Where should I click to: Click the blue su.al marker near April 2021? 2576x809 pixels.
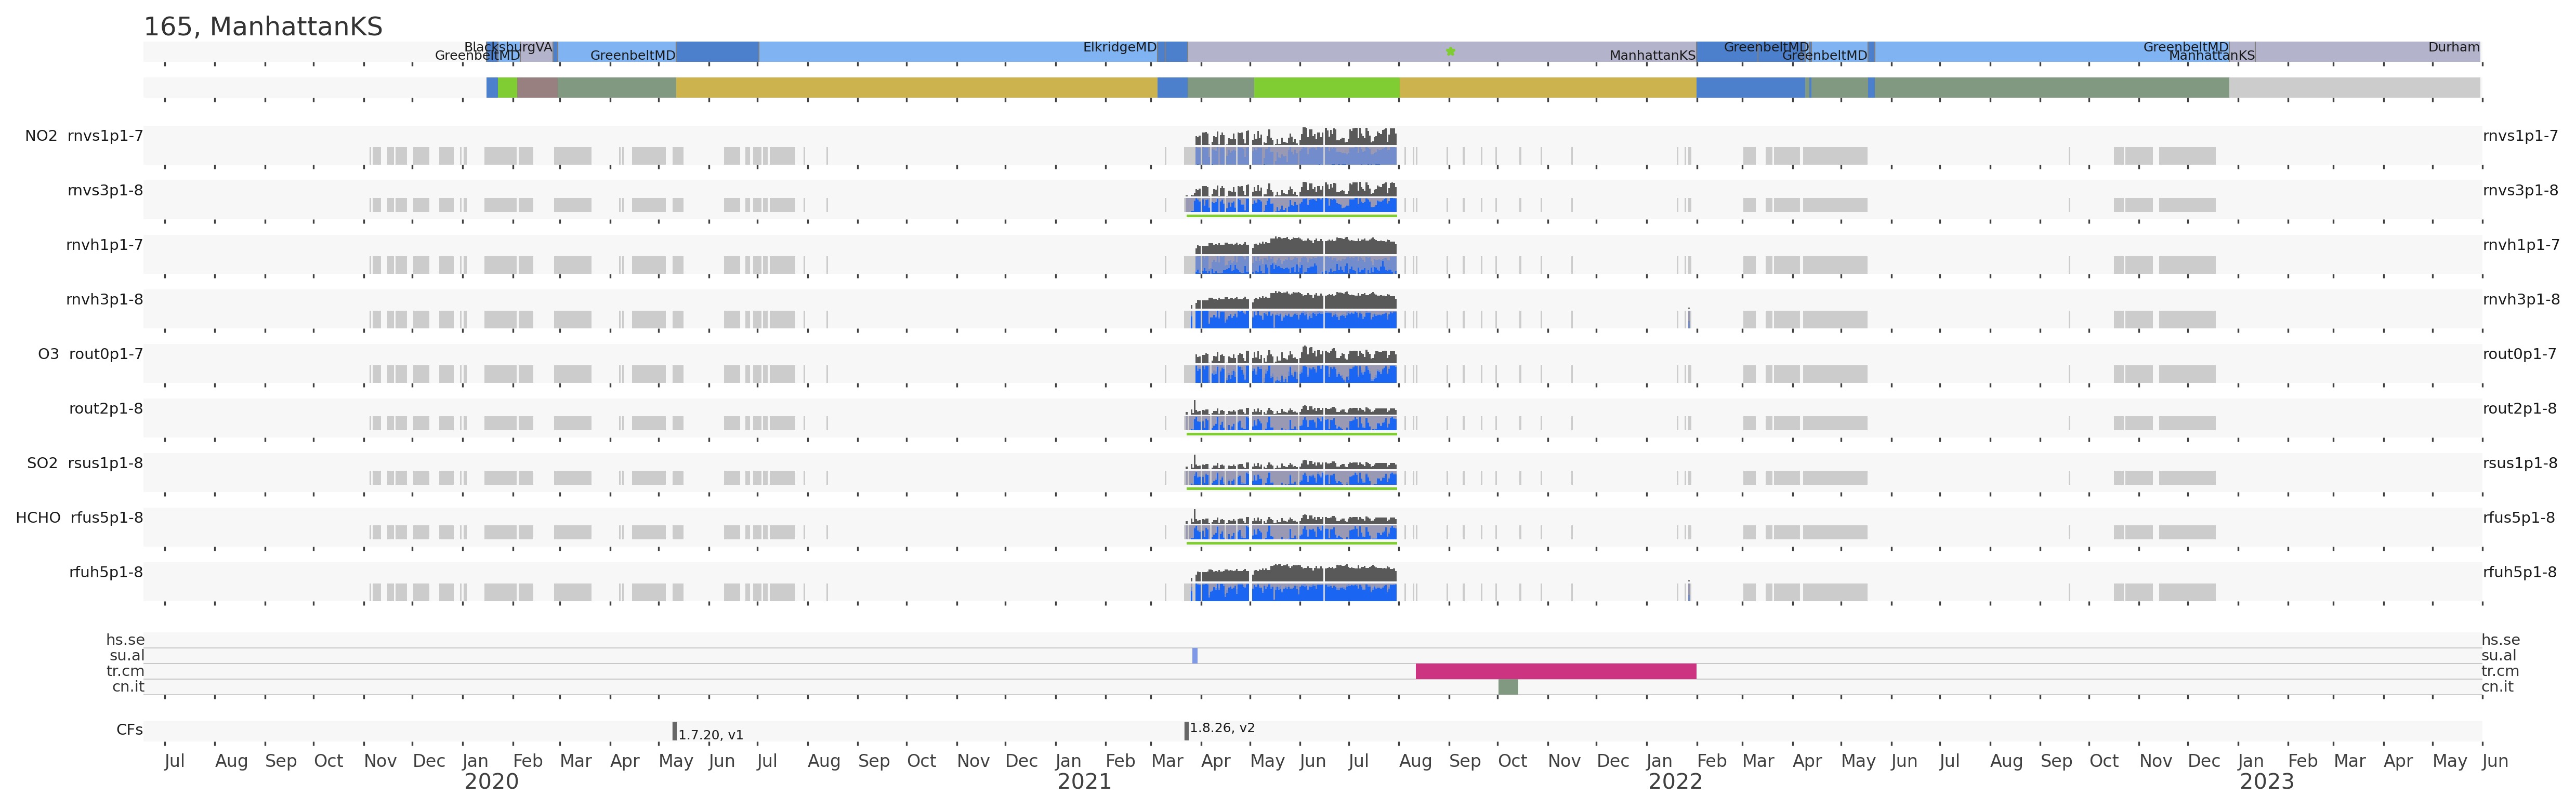1194,656
